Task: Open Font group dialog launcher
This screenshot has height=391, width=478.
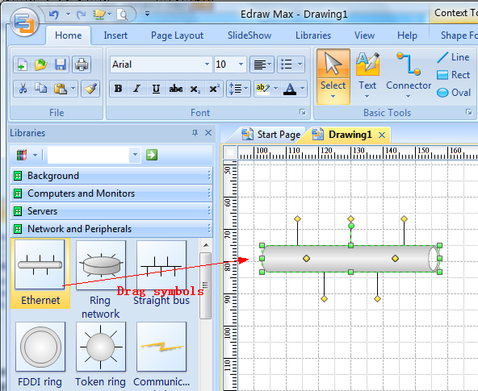Action: pos(303,112)
